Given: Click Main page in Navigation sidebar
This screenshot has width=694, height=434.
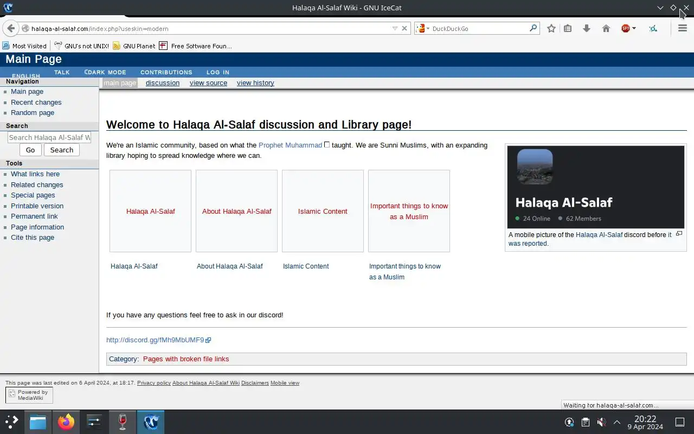Looking at the screenshot, I should coord(27,92).
